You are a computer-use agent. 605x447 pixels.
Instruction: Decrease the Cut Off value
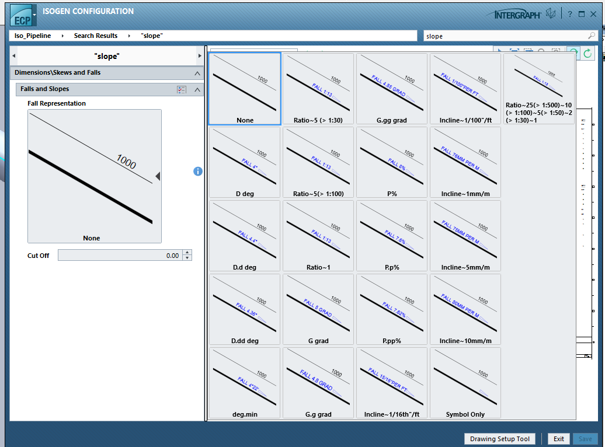tap(187, 257)
